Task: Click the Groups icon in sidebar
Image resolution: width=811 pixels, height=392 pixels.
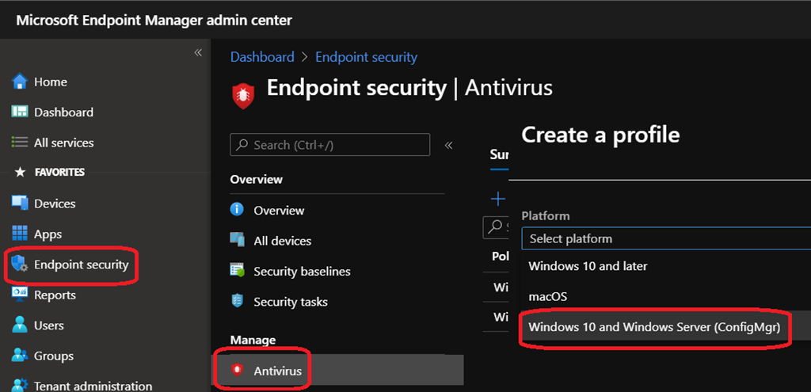Action: point(20,356)
